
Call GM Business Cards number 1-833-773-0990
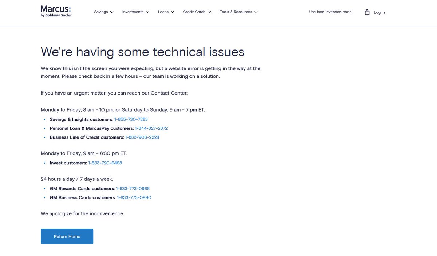(134, 198)
